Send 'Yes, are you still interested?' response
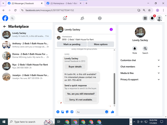The height and width of the screenshot is (125, 167). point(81,94)
